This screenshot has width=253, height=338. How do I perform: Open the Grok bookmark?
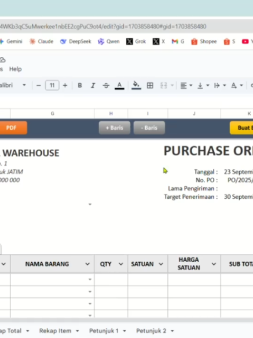136,41
